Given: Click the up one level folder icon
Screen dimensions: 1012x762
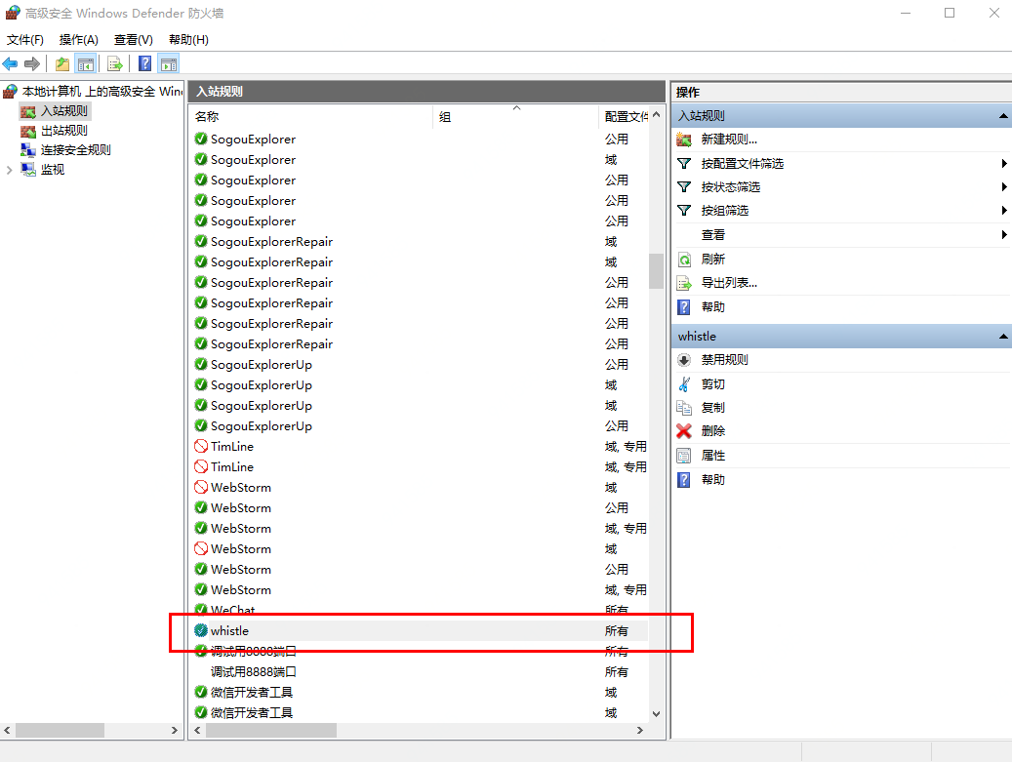Looking at the screenshot, I should click(x=62, y=64).
